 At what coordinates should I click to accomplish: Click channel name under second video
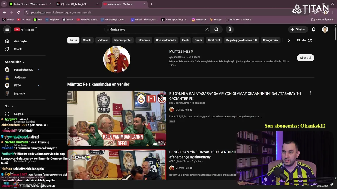pyautogui.click(x=182, y=168)
